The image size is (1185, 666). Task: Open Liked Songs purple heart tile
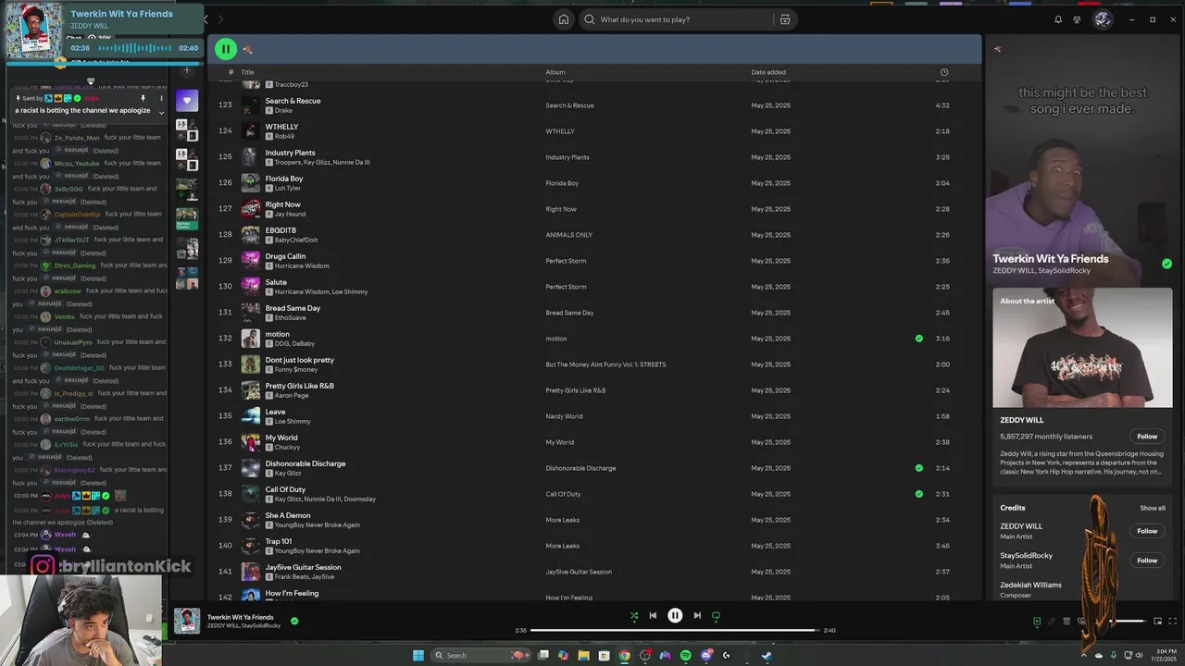[x=187, y=100]
